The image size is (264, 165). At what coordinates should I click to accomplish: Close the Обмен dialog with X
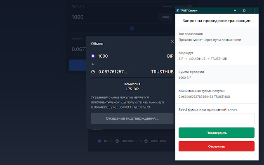(x=172, y=42)
